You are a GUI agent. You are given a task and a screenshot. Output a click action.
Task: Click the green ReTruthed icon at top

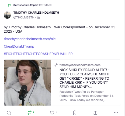click(9, 5)
